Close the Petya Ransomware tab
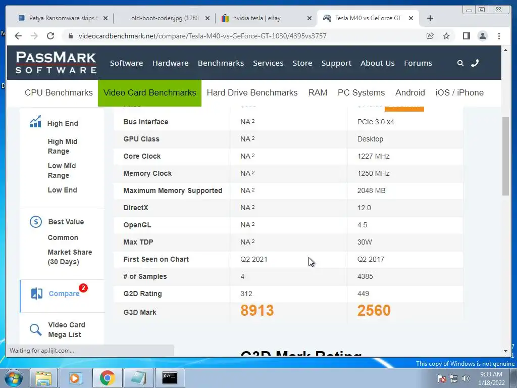 tap(106, 18)
